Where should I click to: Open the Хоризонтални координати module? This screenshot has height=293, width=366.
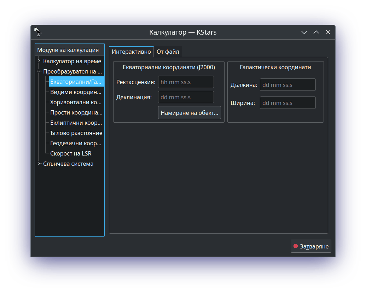tap(76, 102)
